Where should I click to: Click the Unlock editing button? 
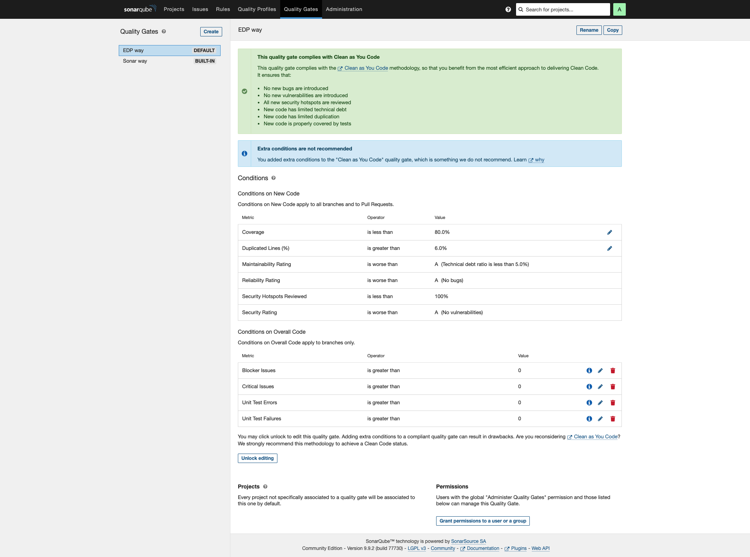click(x=257, y=458)
